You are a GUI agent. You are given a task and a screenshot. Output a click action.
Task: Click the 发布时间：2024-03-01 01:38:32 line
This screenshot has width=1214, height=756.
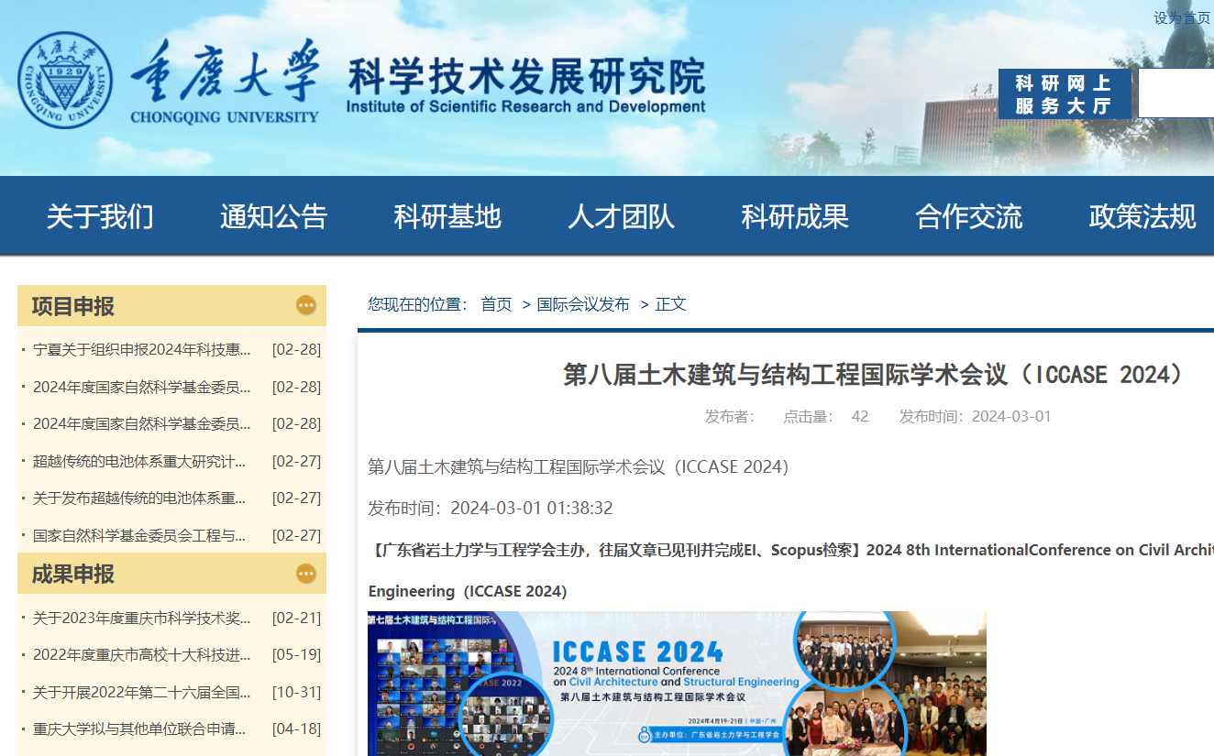491,508
